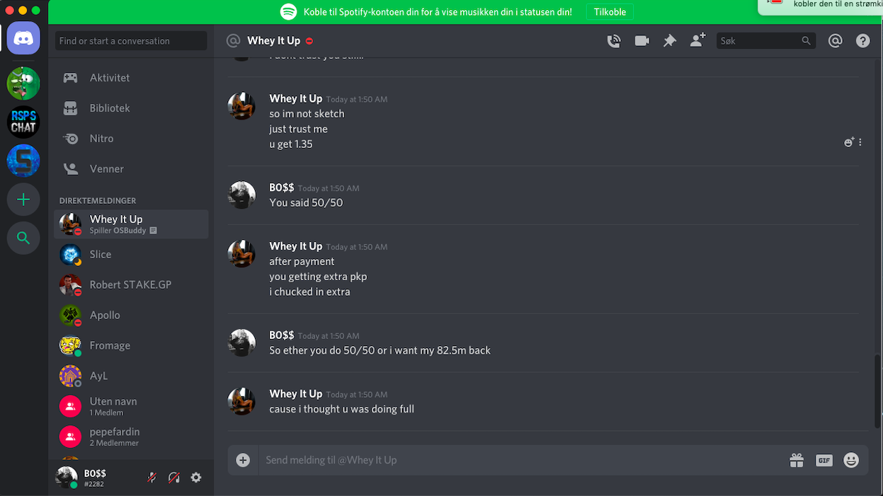883x496 pixels.
Task: Open the green frog server icon
Action: [23, 83]
